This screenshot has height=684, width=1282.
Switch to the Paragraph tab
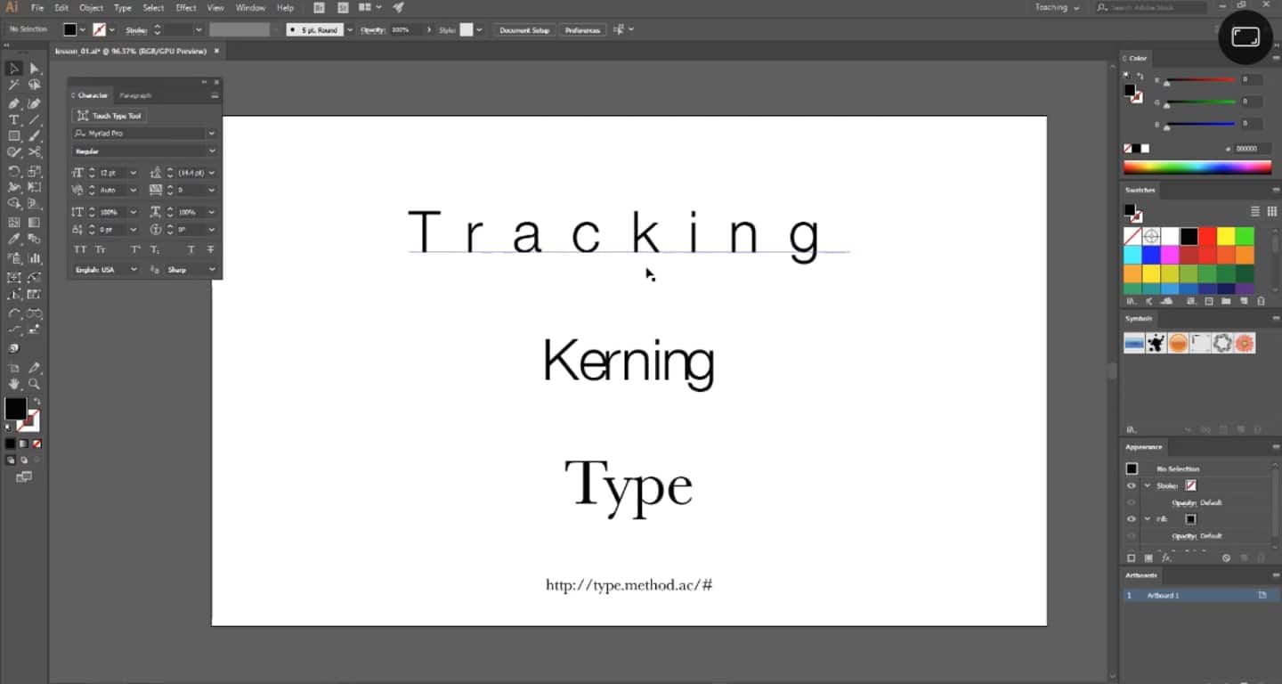click(135, 95)
